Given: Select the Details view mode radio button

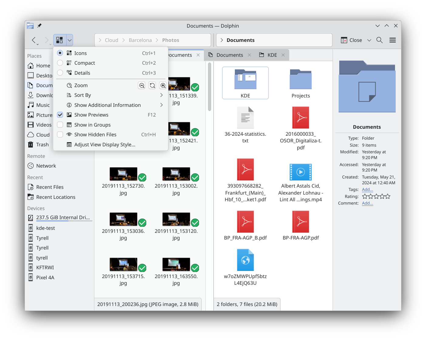Looking at the screenshot, I should click(60, 73).
